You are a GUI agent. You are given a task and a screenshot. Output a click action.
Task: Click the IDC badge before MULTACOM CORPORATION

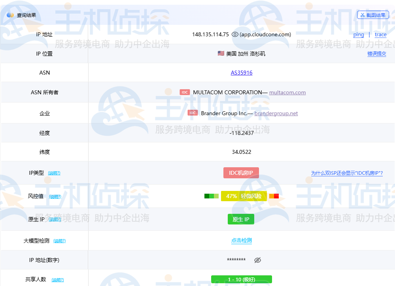coord(185,92)
